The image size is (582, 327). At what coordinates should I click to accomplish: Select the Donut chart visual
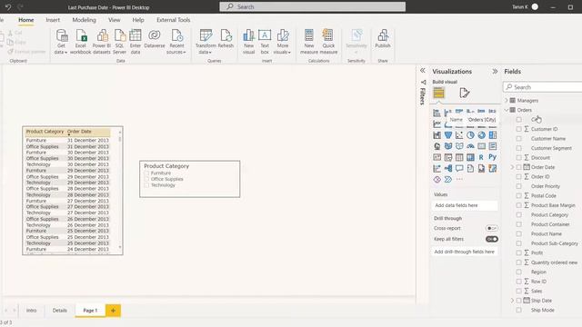click(481, 135)
